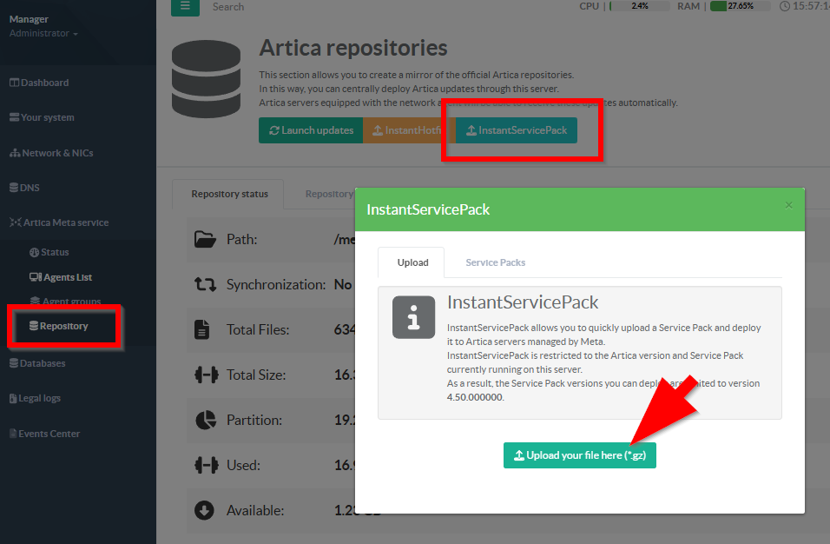
Task: Click the hamburger menu toggle button
Action: [184, 6]
